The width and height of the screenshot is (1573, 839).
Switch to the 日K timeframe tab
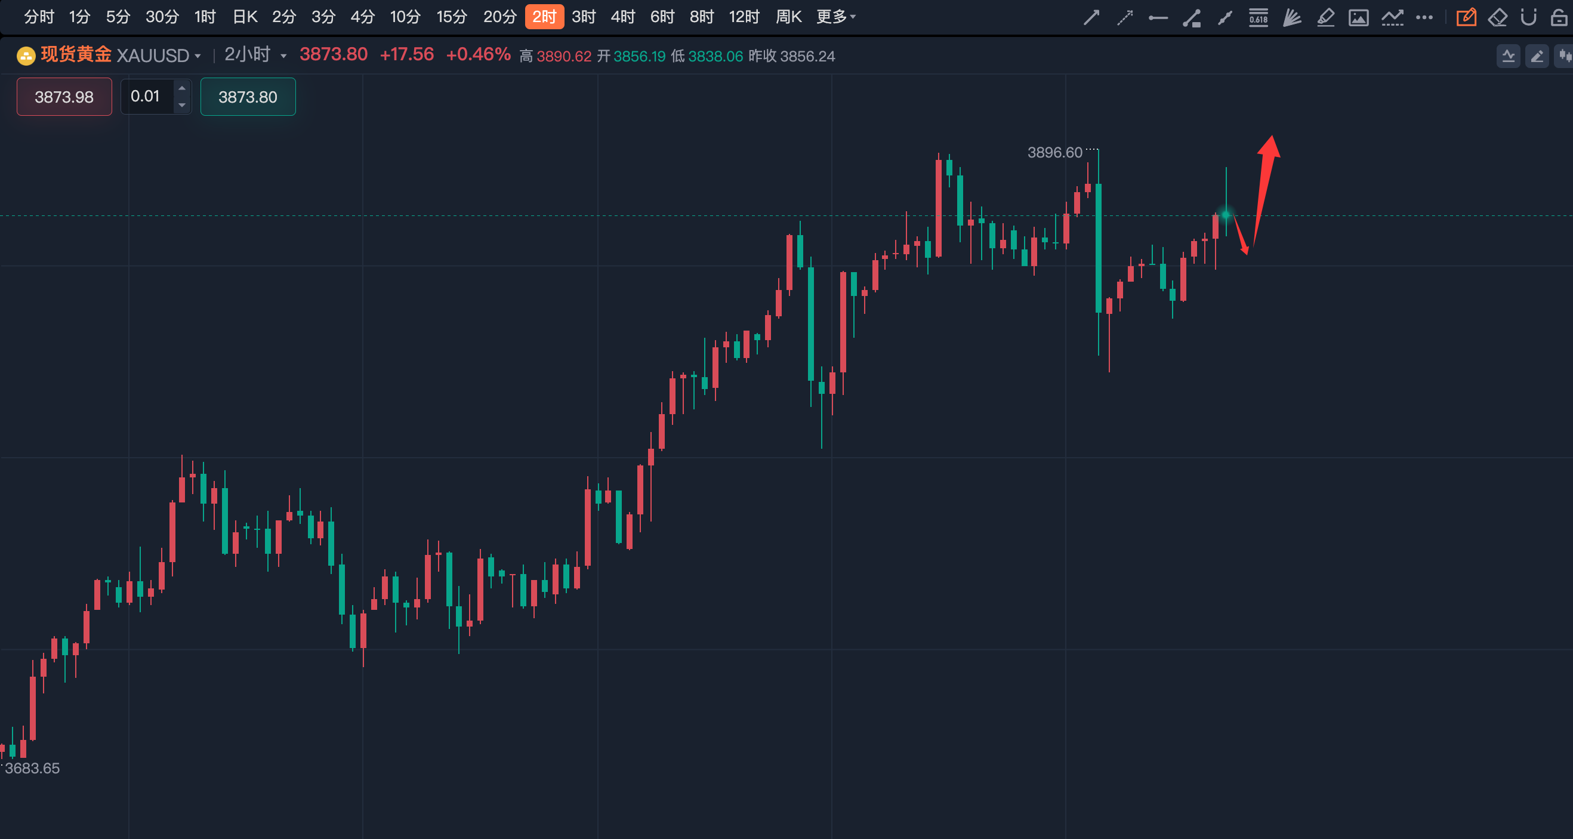click(x=245, y=17)
